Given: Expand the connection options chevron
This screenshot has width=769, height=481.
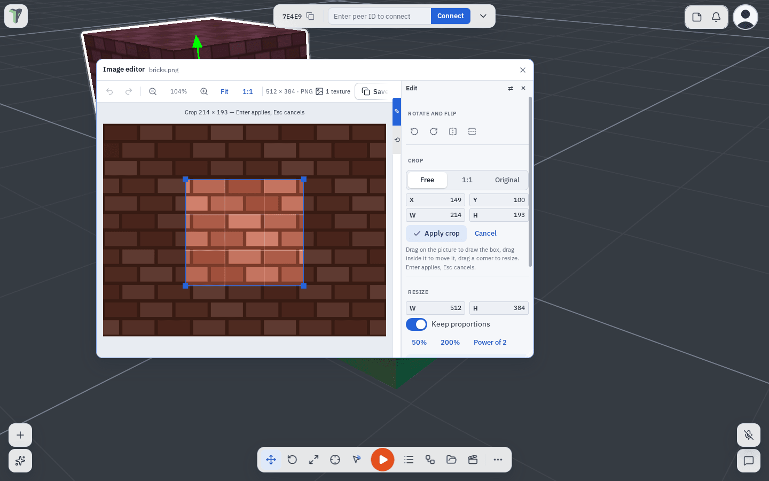Looking at the screenshot, I should (483, 16).
